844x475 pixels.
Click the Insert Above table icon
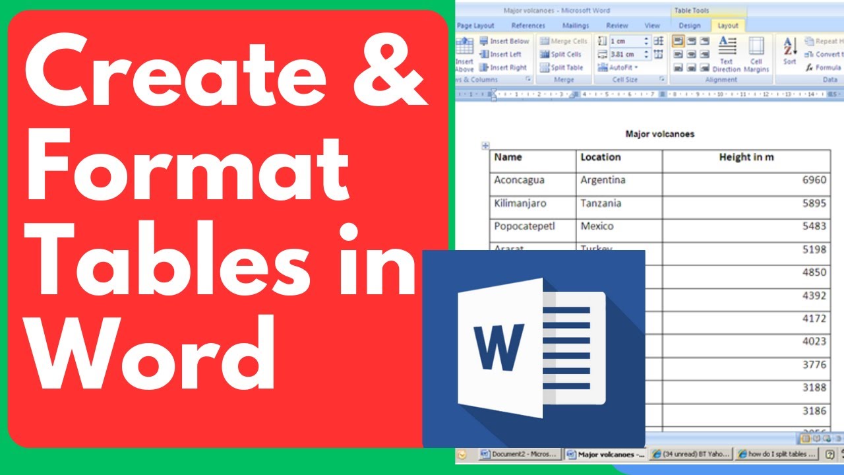464,54
